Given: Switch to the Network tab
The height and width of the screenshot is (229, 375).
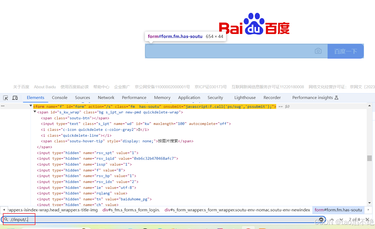Looking at the screenshot, I should point(106,98).
